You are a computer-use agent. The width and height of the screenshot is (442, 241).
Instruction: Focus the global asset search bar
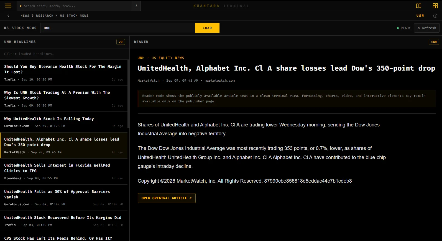[x=74, y=6]
